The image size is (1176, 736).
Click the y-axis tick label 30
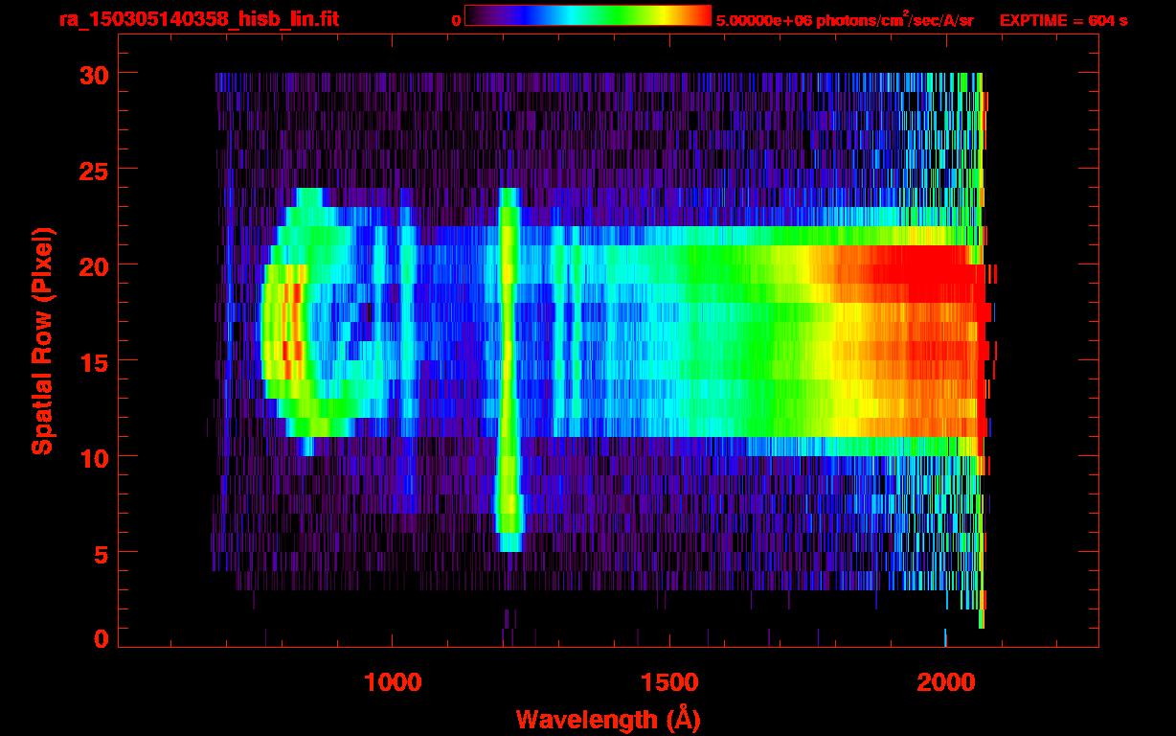(93, 74)
